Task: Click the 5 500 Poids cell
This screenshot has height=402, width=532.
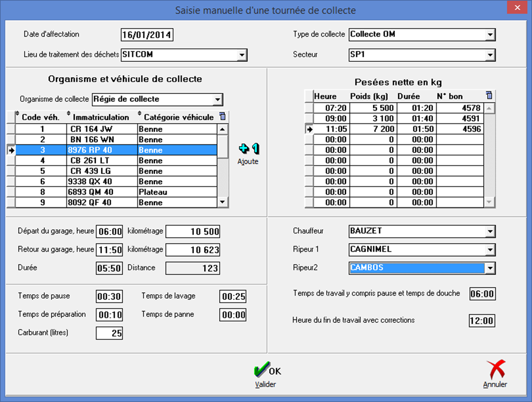Action: click(374, 108)
